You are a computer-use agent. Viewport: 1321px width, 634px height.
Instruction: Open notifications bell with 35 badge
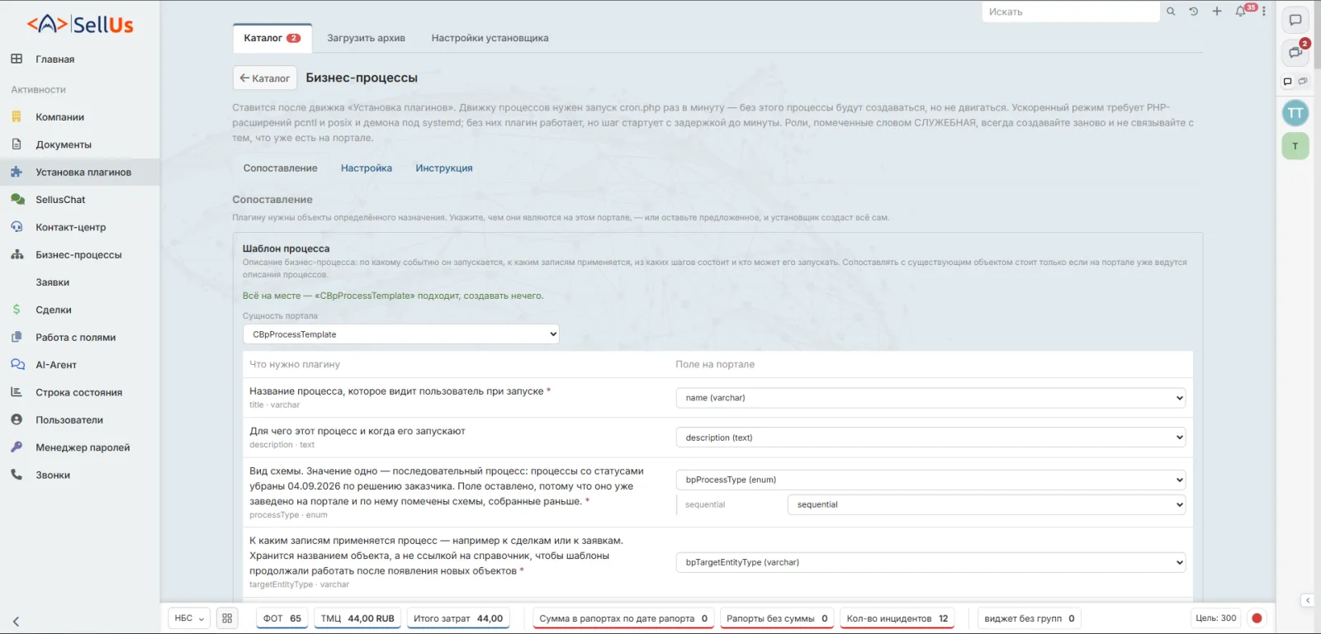tap(1241, 12)
